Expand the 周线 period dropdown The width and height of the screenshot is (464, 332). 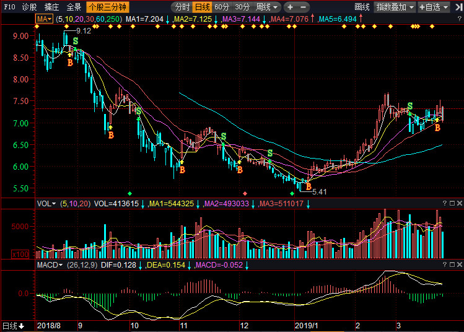tap(267, 7)
